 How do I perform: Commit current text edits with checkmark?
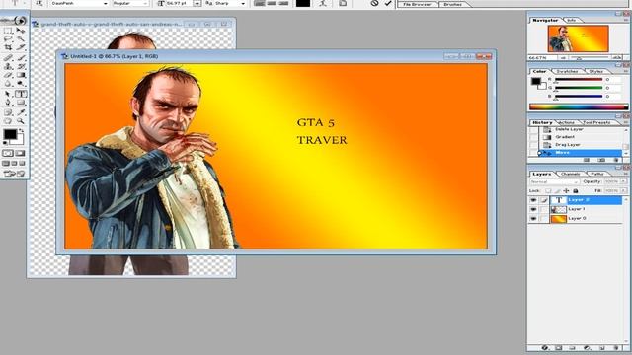(x=388, y=3)
